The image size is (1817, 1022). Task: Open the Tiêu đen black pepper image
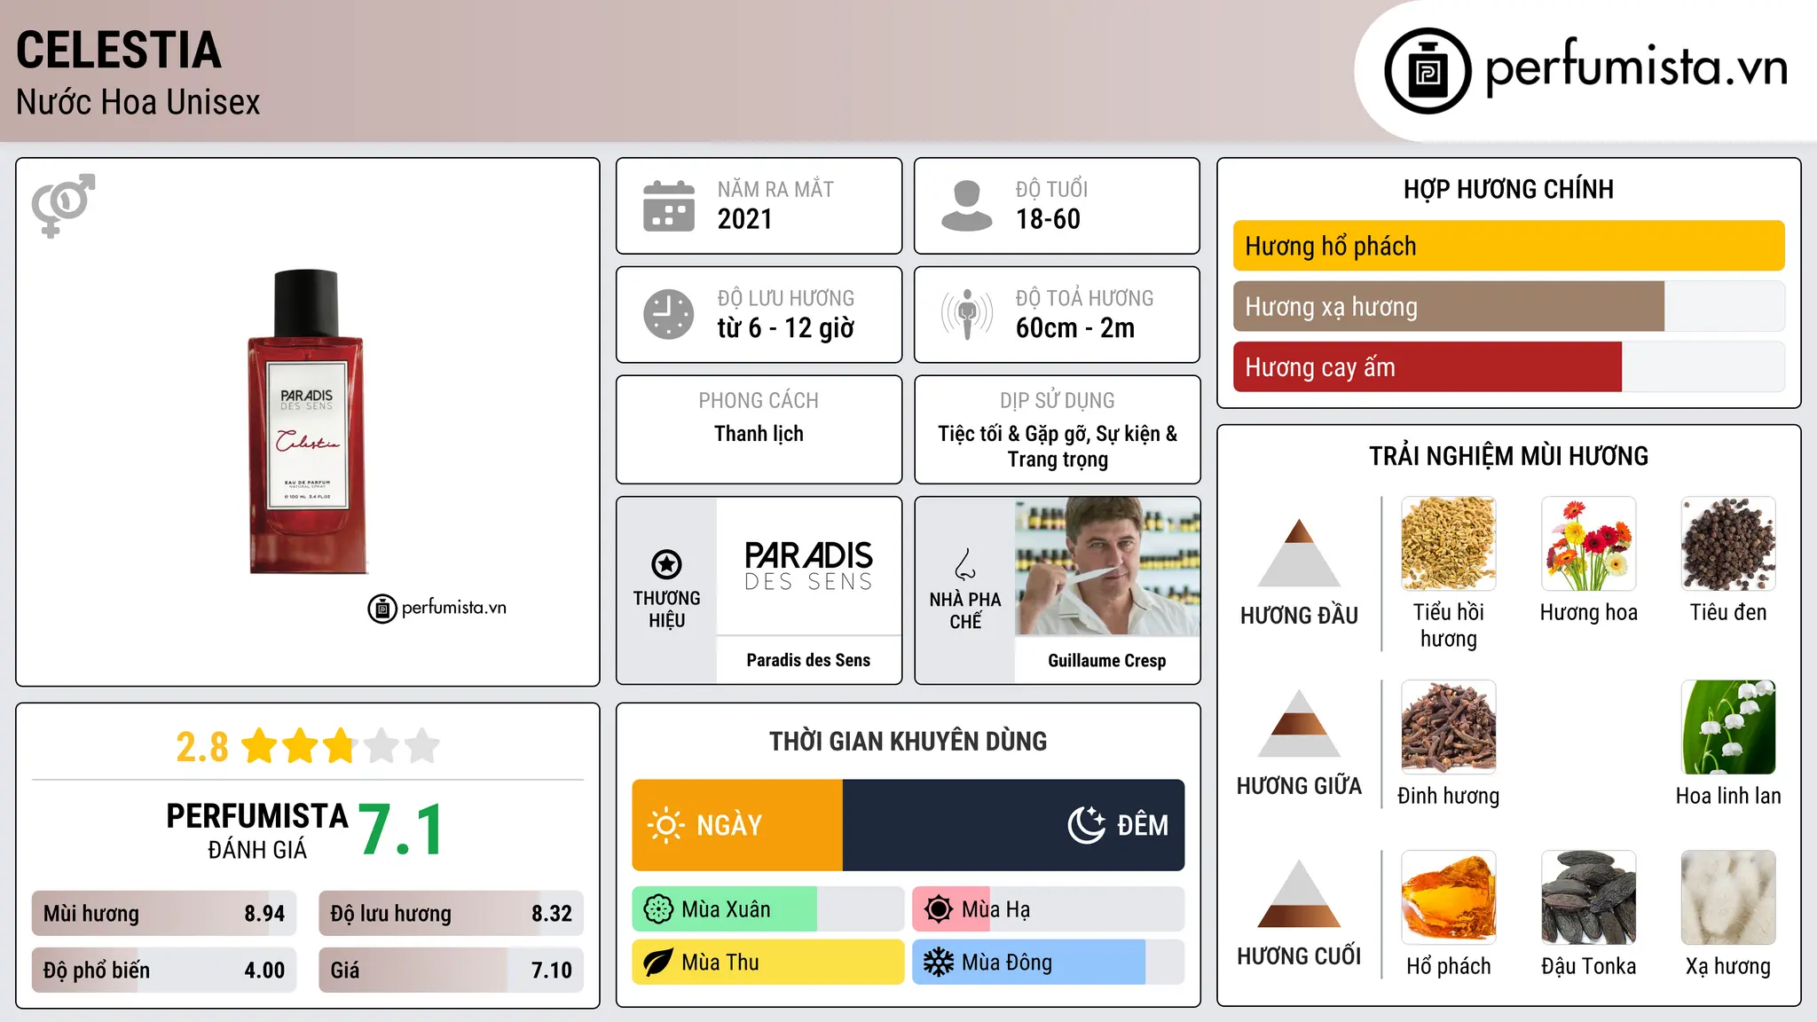point(1728,544)
